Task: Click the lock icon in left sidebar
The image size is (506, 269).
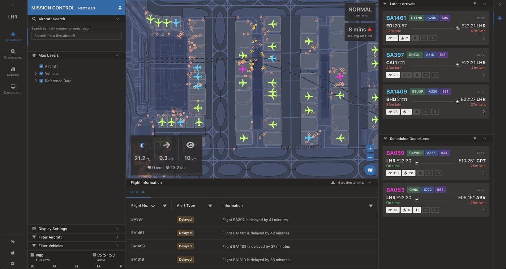Action: [13, 253]
